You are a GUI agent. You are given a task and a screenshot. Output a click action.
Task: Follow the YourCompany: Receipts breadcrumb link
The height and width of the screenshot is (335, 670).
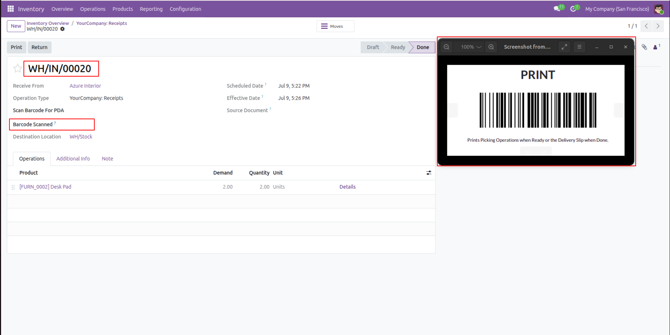point(102,23)
